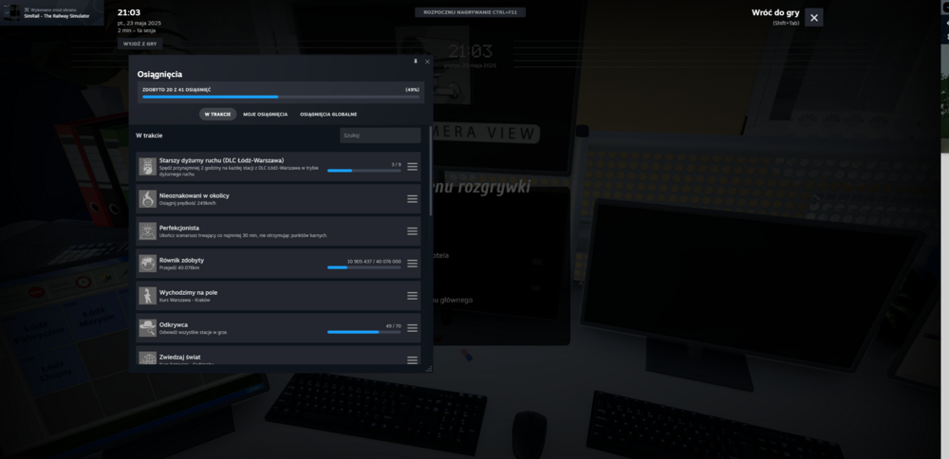The image size is (949, 459).
Task: Click the Starszy dyżurny ruchu achievement icon
Action: pos(148,167)
